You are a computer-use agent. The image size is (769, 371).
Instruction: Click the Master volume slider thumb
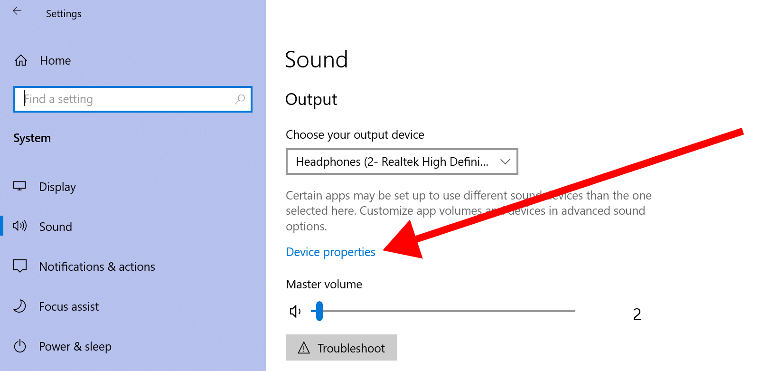[319, 311]
